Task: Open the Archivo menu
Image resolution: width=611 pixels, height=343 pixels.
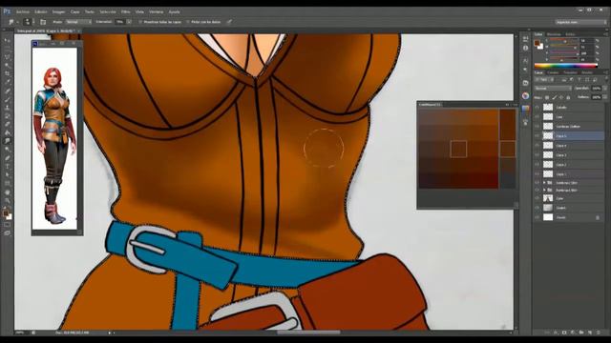Action: pos(23,11)
